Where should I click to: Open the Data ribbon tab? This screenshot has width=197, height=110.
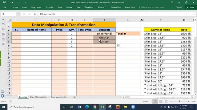[60, 7]
